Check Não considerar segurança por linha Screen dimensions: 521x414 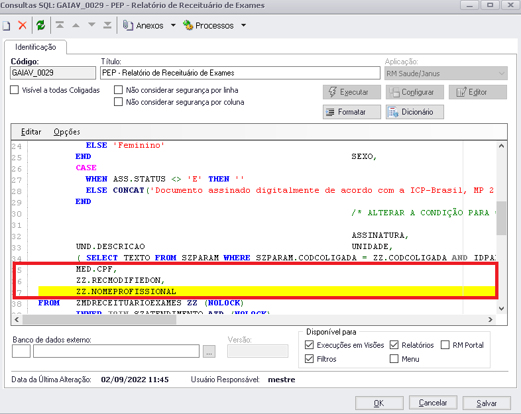tap(119, 90)
